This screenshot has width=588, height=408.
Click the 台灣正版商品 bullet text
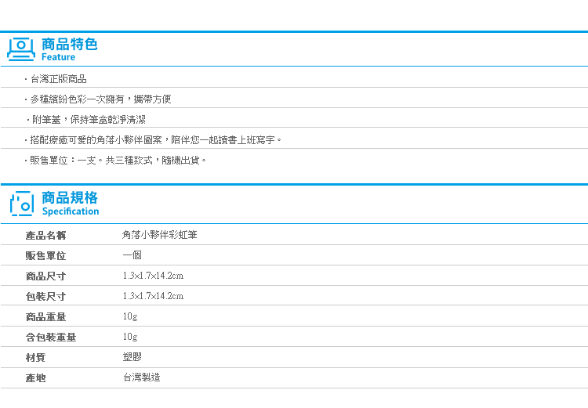click(58, 79)
